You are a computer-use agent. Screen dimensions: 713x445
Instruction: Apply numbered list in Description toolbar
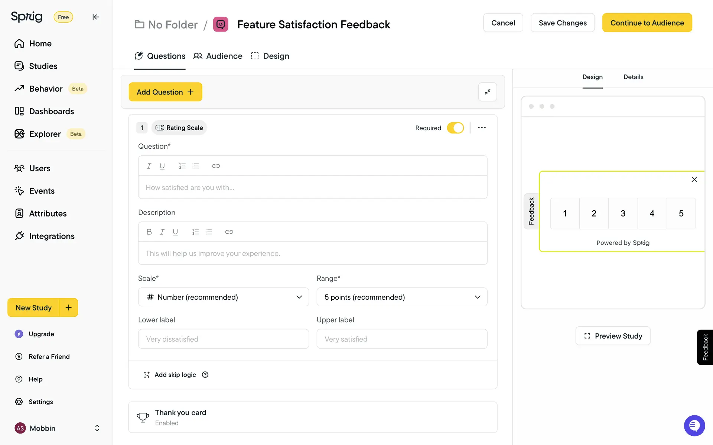pyautogui.click(x=195, y=232)
